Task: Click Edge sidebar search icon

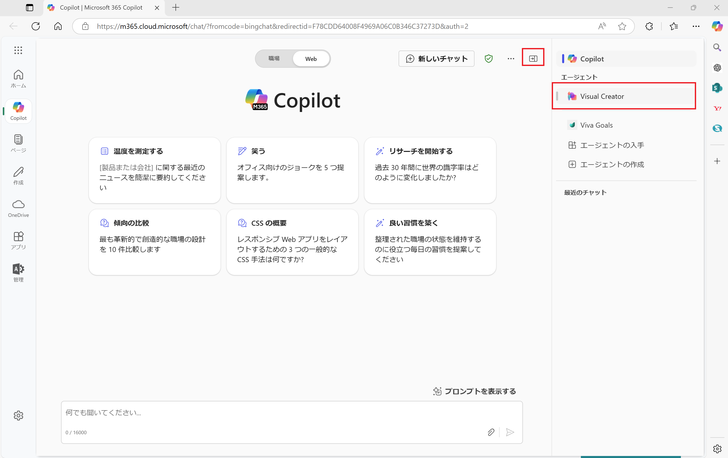Action: tap(717, 47)
